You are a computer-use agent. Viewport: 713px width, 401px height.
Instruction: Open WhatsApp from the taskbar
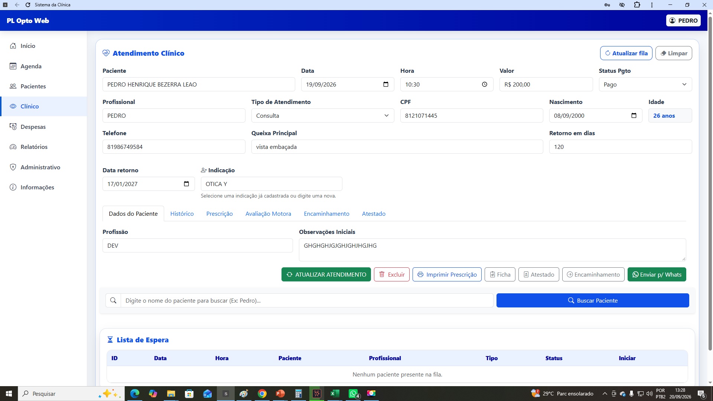click(x=353, y=394)
